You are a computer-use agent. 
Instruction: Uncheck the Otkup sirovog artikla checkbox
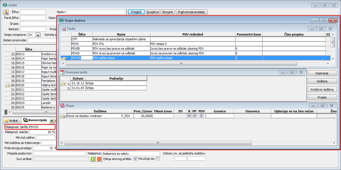tap(136, 159)
